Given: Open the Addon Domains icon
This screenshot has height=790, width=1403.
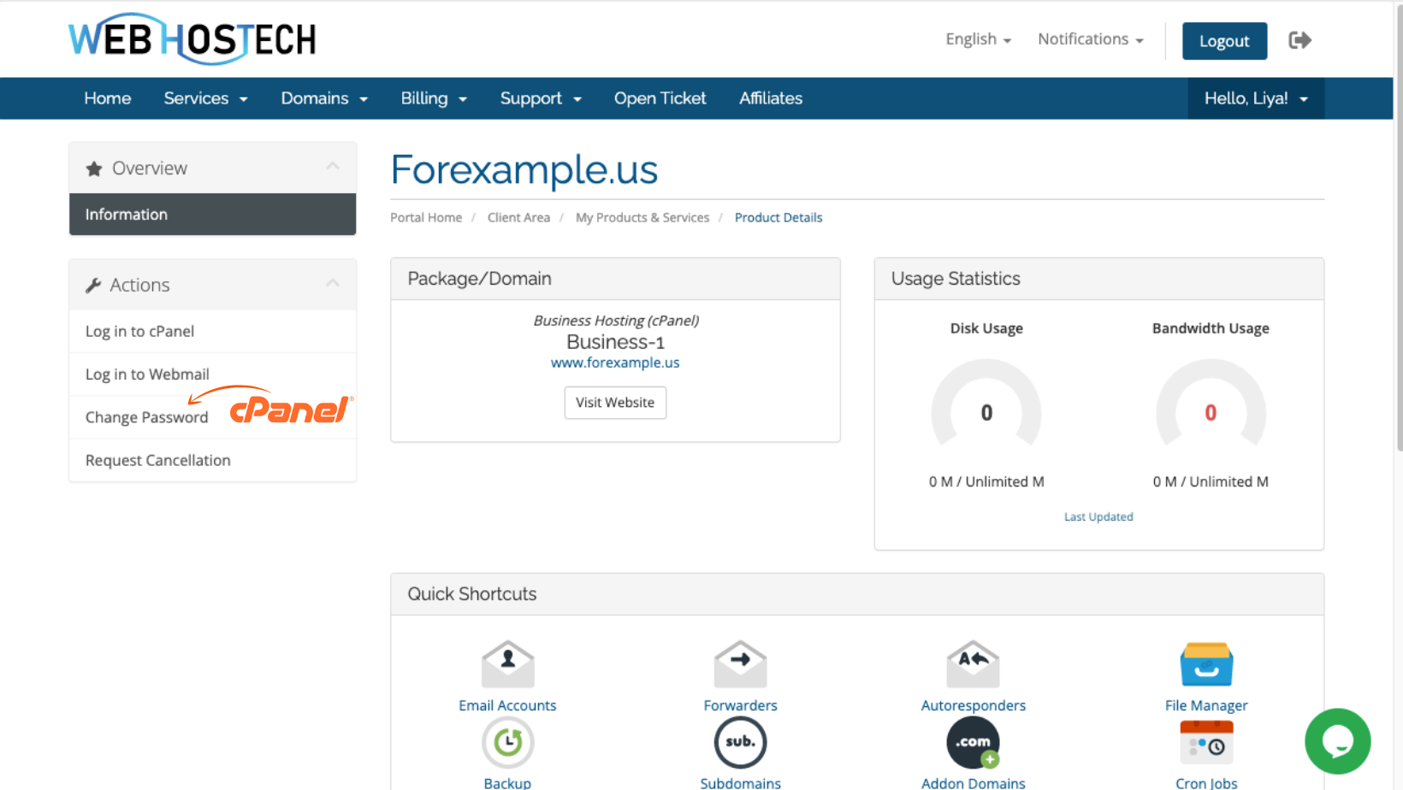Looking at the screenshot, I should pyautogui.click(x=973, y=742).
